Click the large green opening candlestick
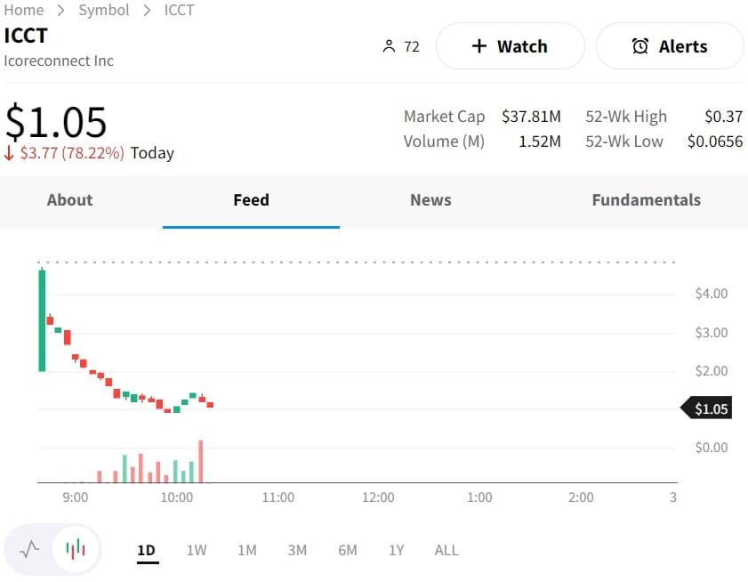Image resolution: width=748 pixels, height=582 pixels. click(x=42, y=320)
